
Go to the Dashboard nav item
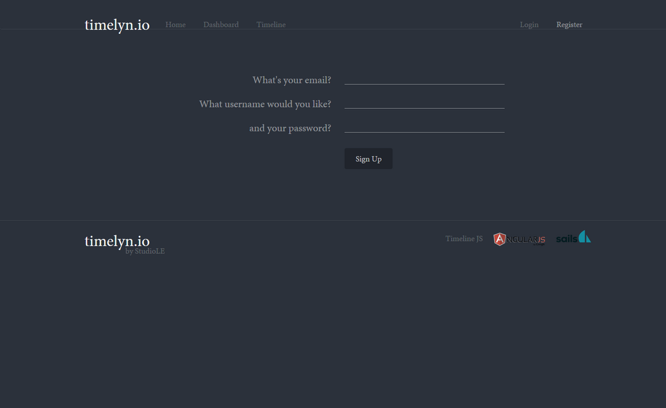221,24
